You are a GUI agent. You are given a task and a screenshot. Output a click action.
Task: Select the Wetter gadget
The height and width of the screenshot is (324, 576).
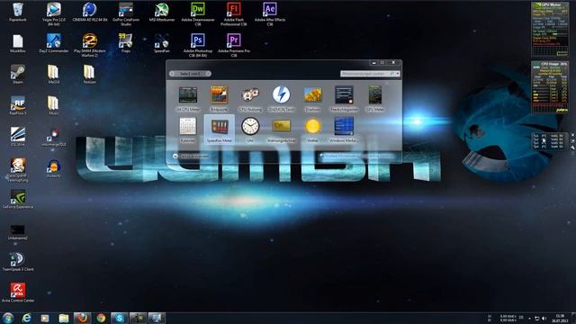312,130
